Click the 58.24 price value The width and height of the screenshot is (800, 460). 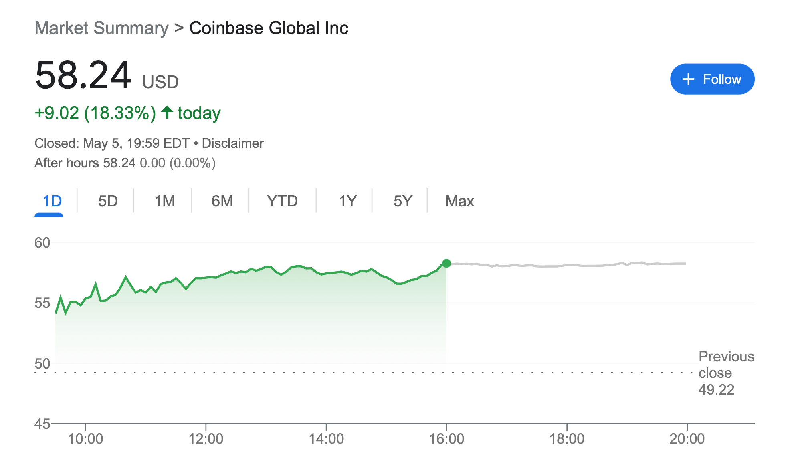(83, 75)
